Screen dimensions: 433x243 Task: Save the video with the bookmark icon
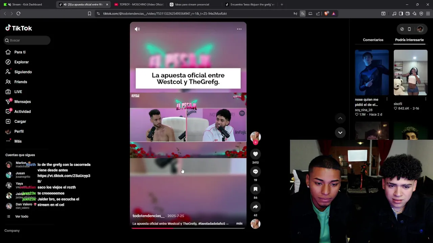(x=255, y=189)
